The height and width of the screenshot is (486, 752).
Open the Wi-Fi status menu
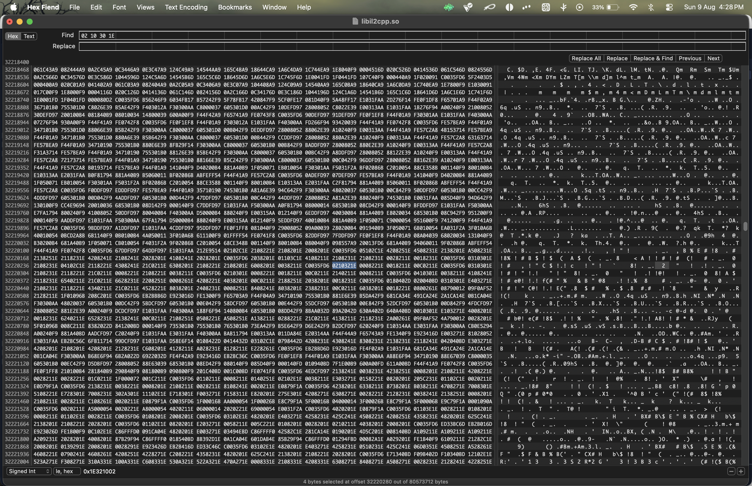point(633,7)
